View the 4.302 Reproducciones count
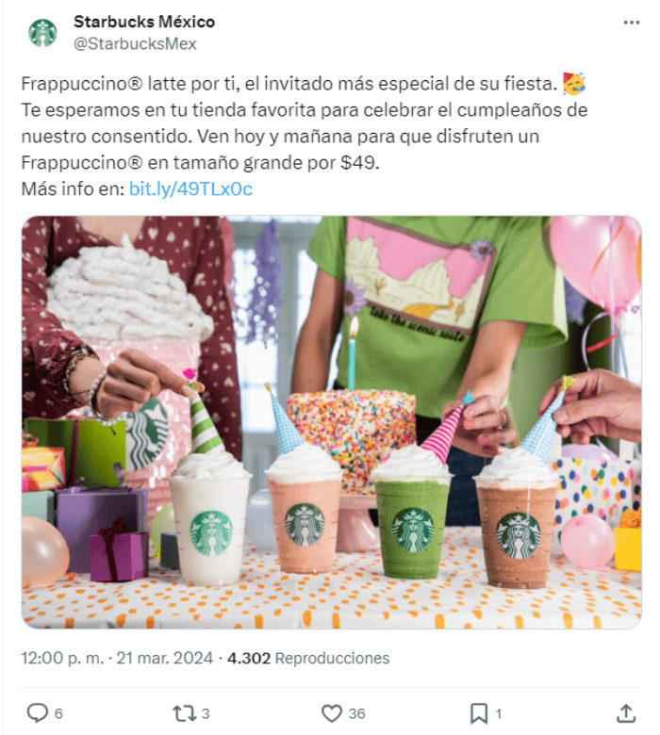The image size is (660, 735). tap(308, 658)
